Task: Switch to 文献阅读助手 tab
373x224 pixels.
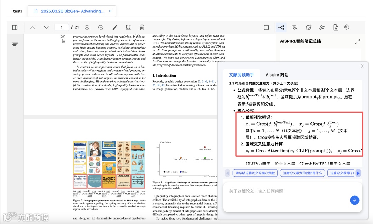Action: click(x=241, y=75)
